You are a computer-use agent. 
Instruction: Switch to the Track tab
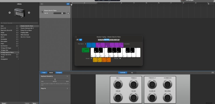(x=44, y=73)
